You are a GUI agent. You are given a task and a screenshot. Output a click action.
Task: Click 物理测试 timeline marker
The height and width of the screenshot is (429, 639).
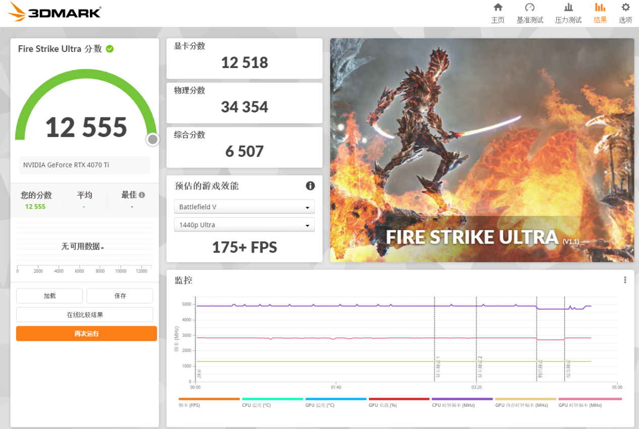(540, 370)
